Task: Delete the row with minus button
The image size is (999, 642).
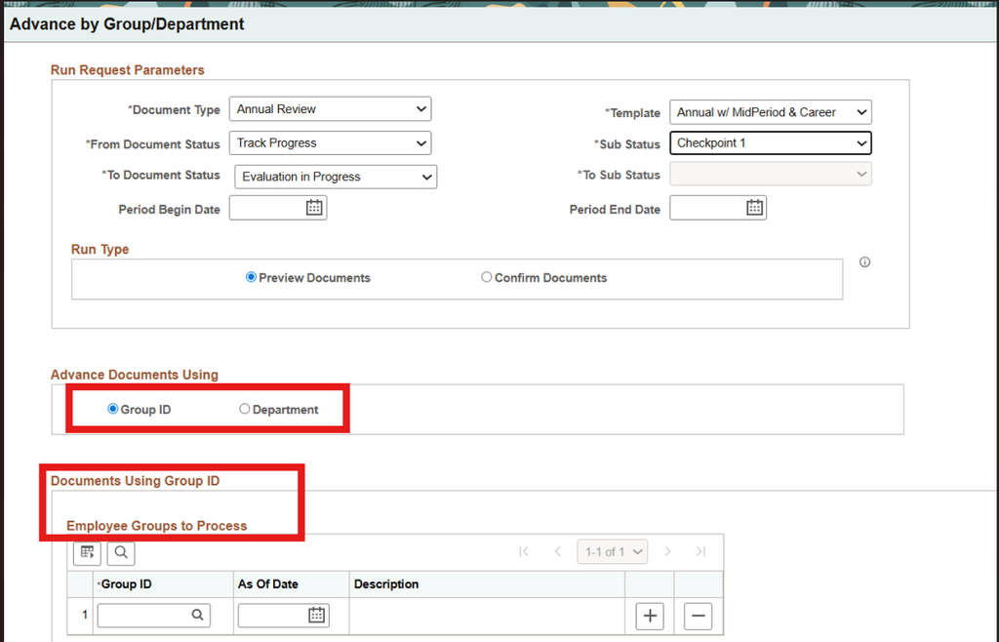Action: tap(698, 616)
